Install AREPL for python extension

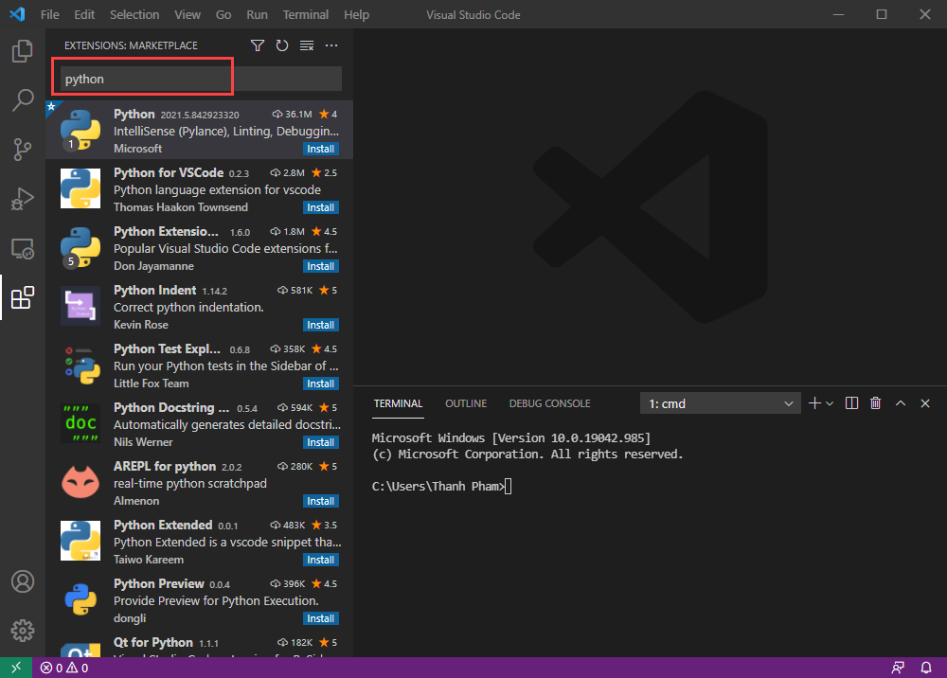[x=321, y=501]
